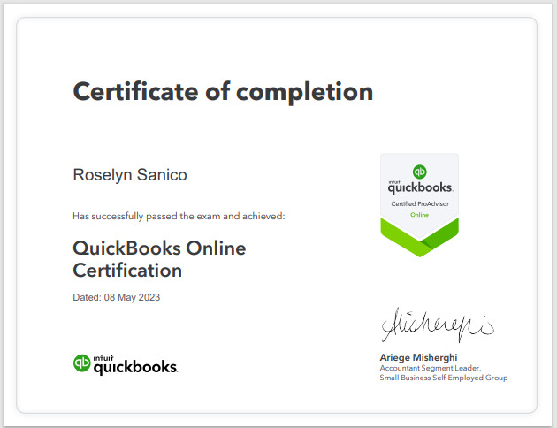Click the quickbooks wordmark inside the badge
This screenshot has width=557, height=428.
(420, 187)
